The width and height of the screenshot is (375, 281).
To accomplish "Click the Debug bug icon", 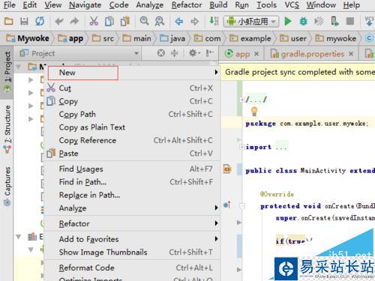I will [x=304, y=21].
